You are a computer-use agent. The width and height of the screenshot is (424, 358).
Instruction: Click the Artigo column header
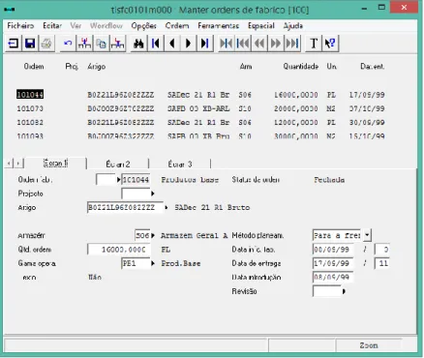click(x=97, y=67)
